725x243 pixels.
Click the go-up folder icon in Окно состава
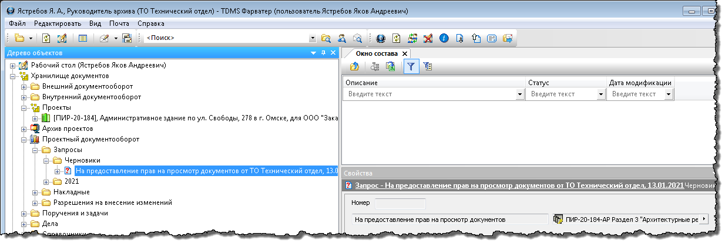point(354,67)
